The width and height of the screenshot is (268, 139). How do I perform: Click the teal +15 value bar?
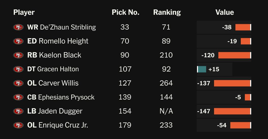coord(202,69)
